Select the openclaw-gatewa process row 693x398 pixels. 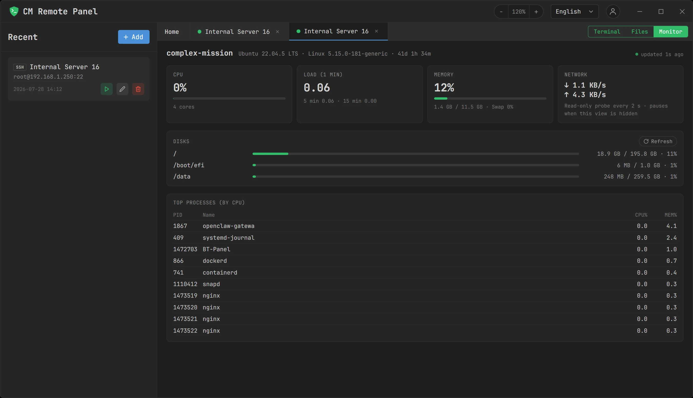[x=425, y=226]
